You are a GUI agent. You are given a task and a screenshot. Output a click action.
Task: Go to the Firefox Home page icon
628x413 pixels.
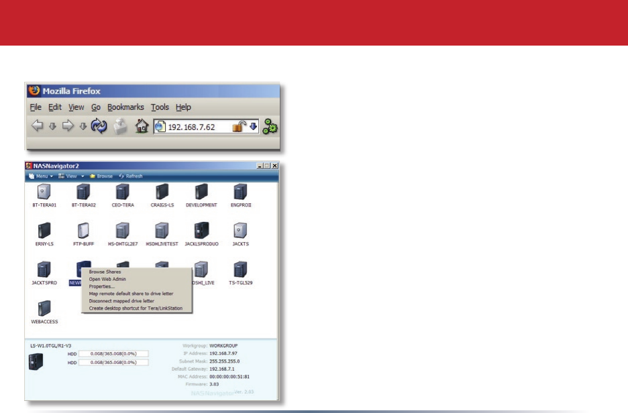click(142, 125)
